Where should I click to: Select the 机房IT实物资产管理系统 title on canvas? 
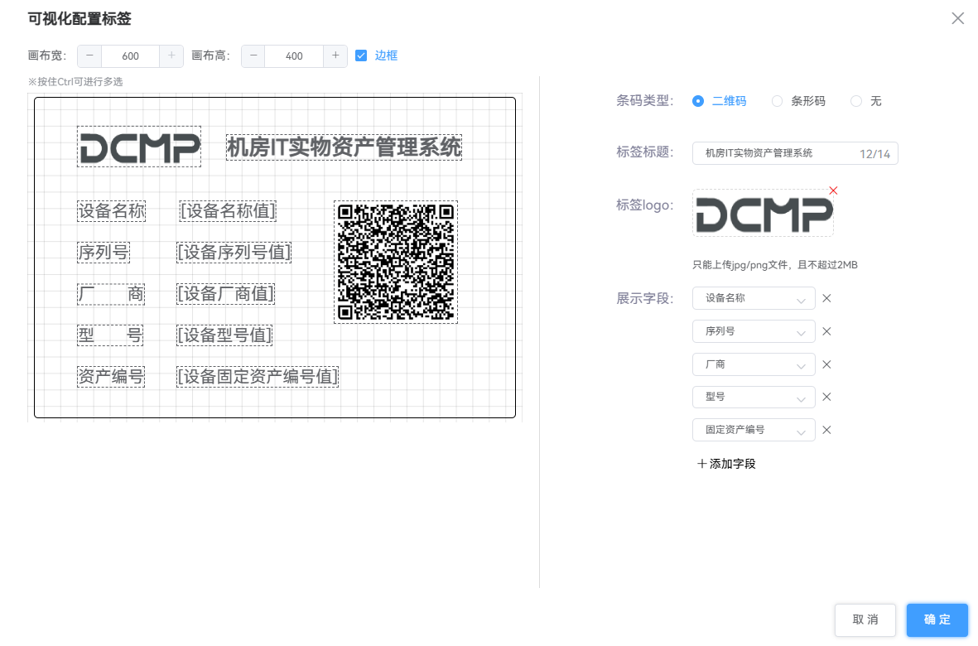(x=344, y=147)
